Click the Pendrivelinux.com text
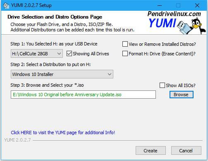Image resolution: width=208 pixels, height=161 pixels. pyautogui.click(x=174, y=14)
